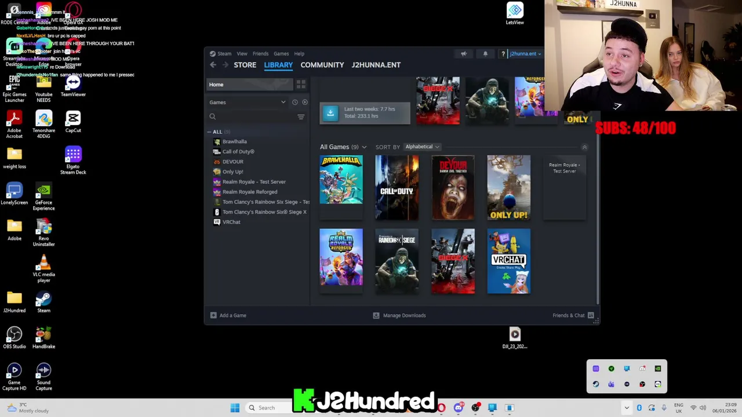The height and width of the screenshot is (417, 742).
Task: Open OBS Studio desktop icon
Action: [14, 338]
